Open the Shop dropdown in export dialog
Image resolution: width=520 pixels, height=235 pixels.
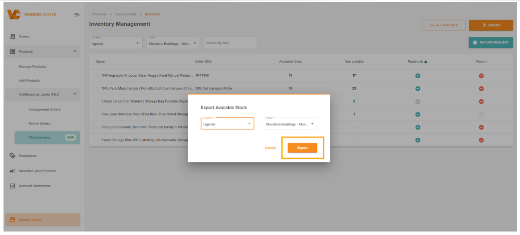tap(290, 123)
